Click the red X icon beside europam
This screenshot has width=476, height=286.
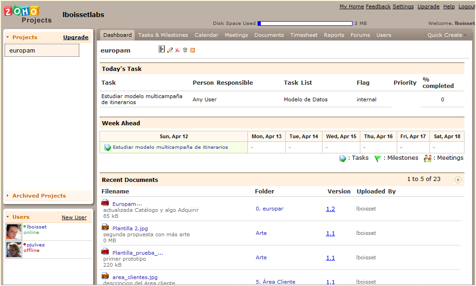tap(177, 50)
